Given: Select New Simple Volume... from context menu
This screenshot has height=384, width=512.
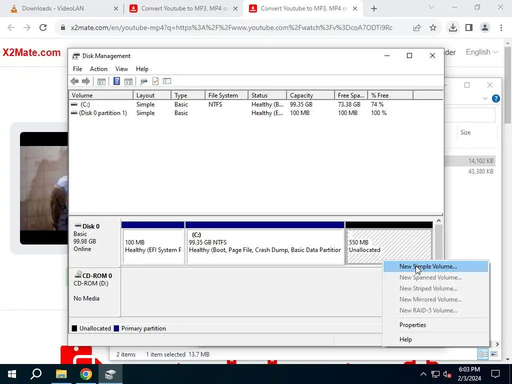Looking at the screenshot, I should (435, 266).
